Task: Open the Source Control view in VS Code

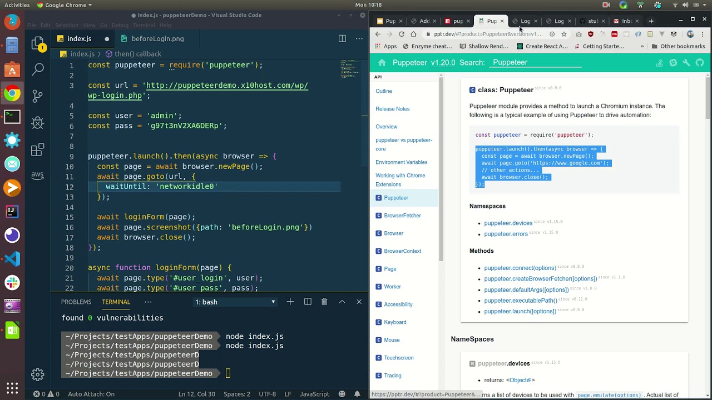Action: (38, 96)
